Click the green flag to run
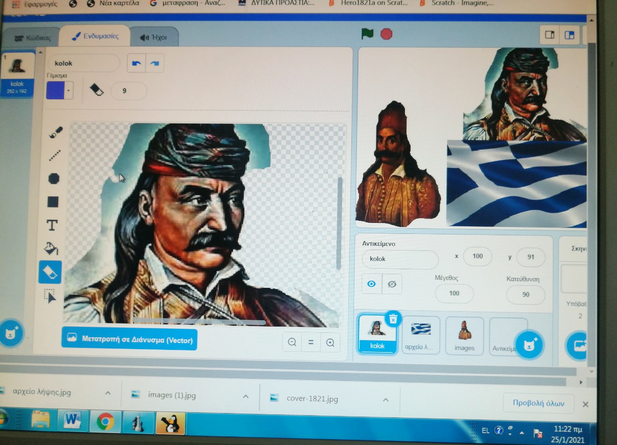617x445 pixels. [367, 34]
